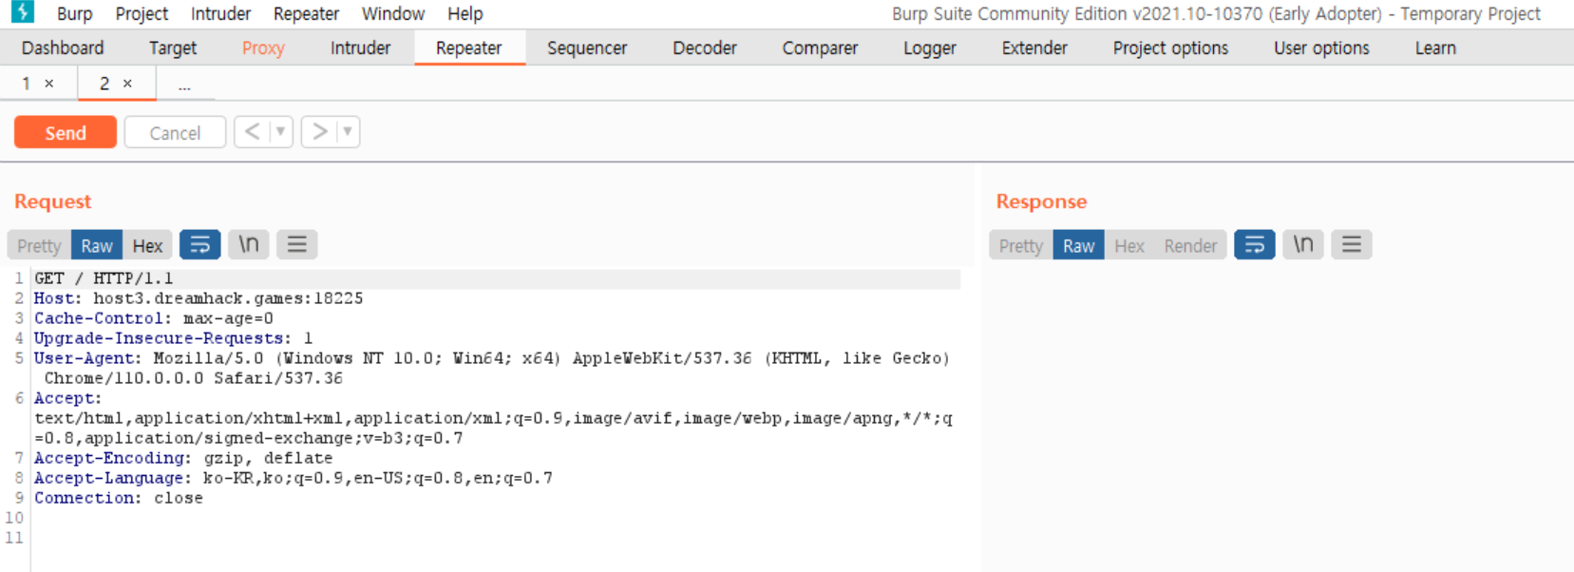Viewport: 1574px width, 572px height.
Task: Go back to previous request in history
Action: click(x=252, y=132)
